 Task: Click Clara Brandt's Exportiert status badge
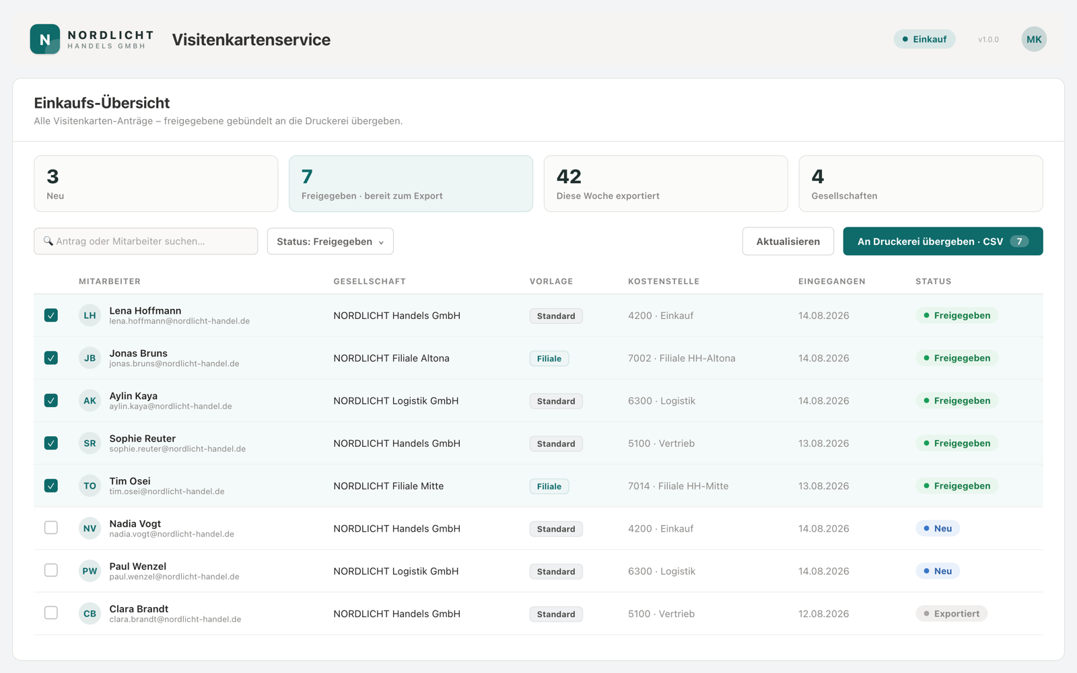(951, 613)
